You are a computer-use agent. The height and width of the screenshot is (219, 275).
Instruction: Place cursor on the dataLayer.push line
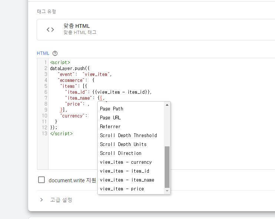pyautogui.click(x=70, y=68)
